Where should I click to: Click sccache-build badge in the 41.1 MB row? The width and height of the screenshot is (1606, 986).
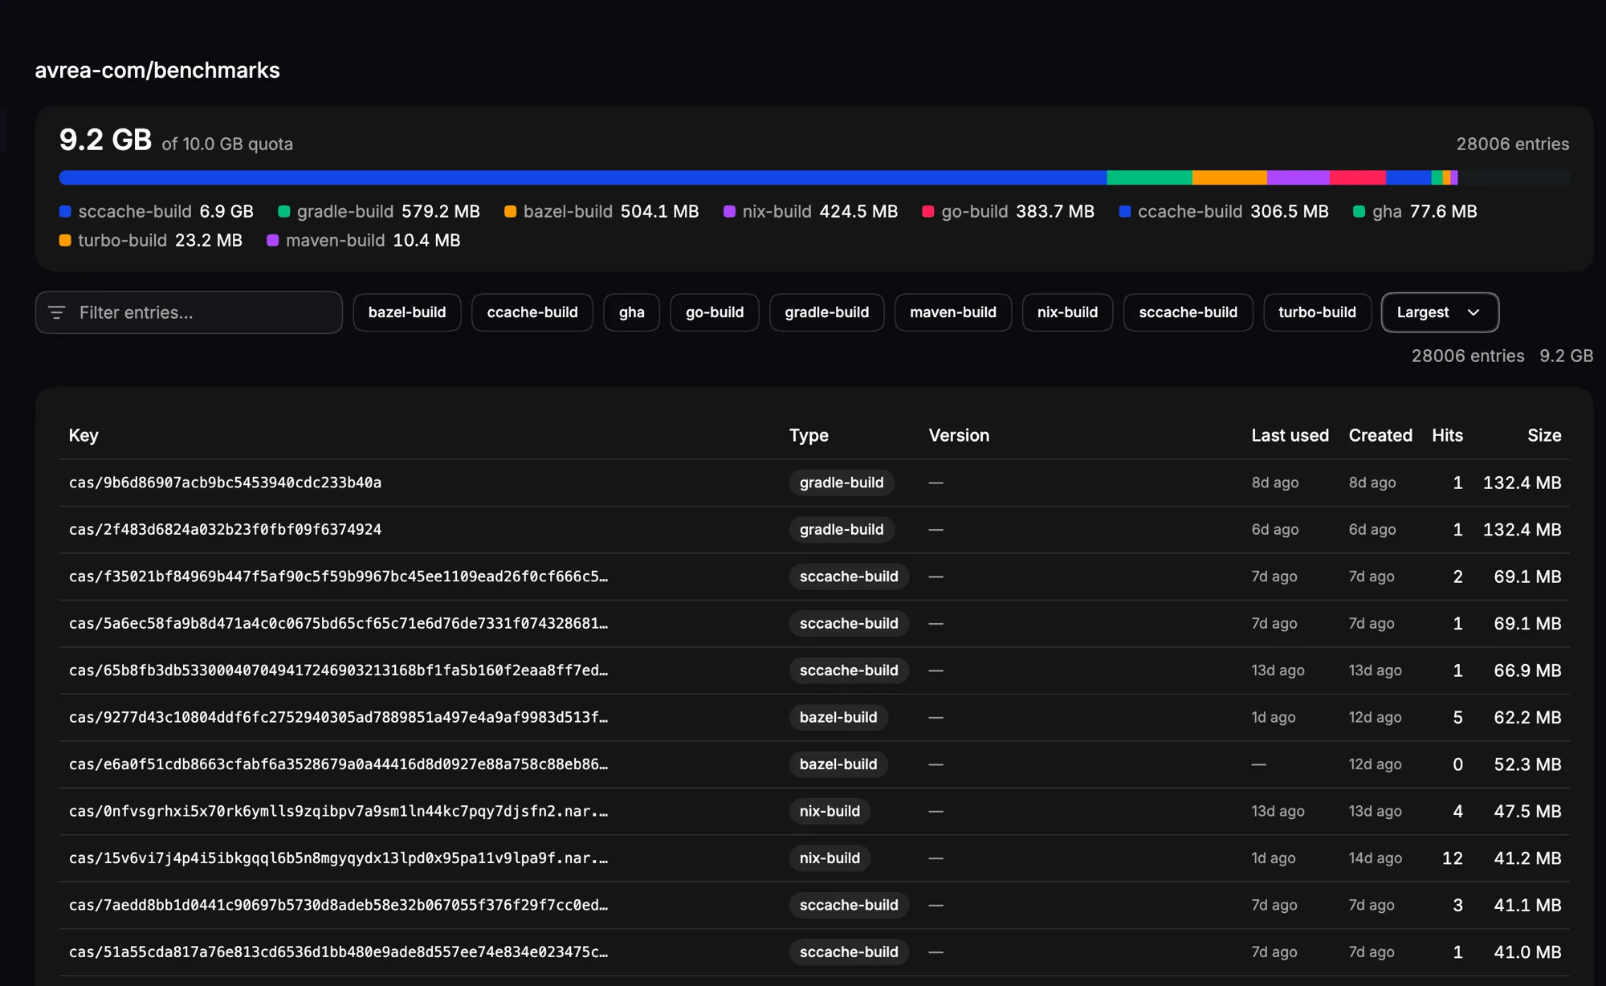(849, 905)
